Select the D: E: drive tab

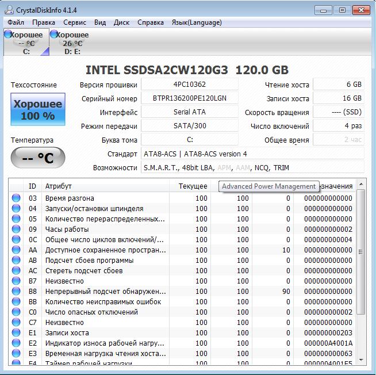click(x=72, y=42)
